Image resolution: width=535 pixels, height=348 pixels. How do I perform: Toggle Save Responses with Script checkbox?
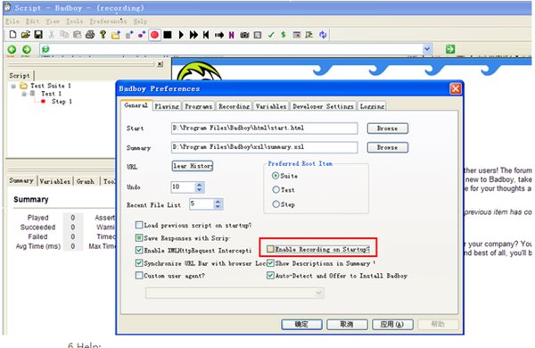pos(139,237)
